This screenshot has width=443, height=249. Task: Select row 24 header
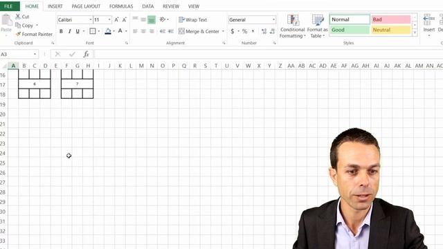(3, 154)
